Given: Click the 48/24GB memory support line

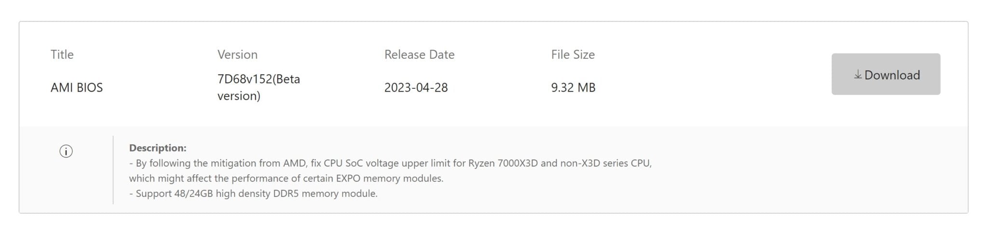Looking at the screenshot, I should (253, 194).
